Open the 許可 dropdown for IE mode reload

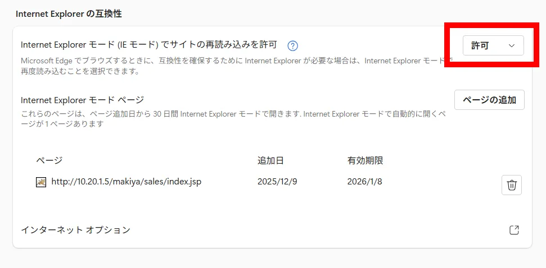(493, 46)
